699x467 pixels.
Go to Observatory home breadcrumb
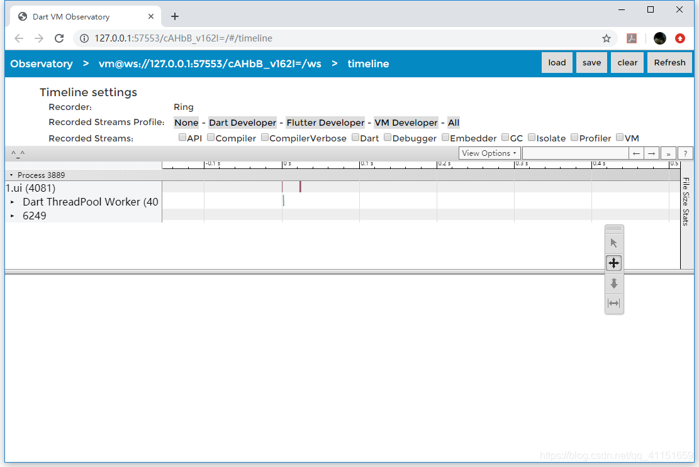[42, 63]
